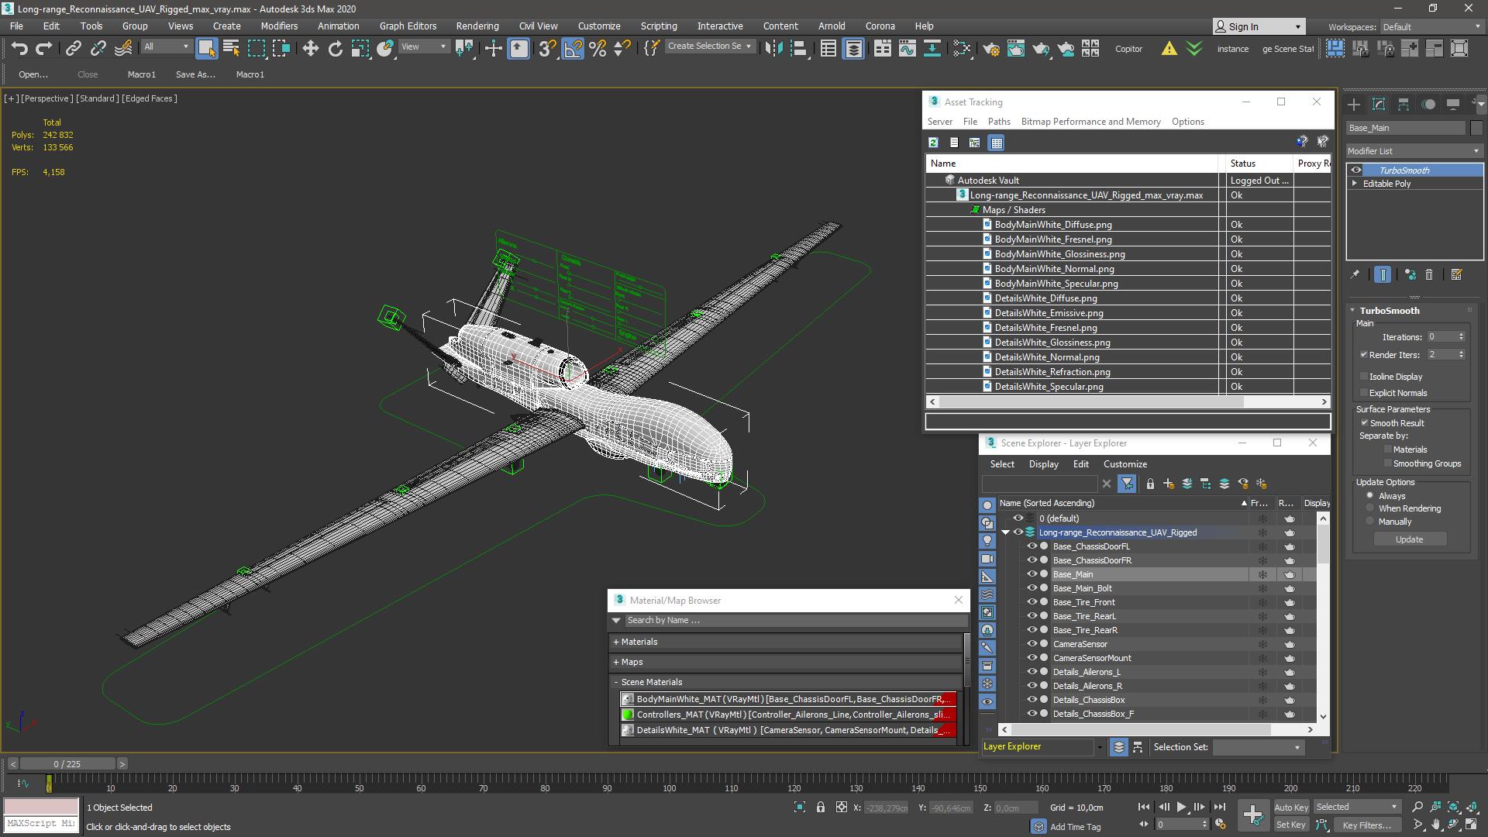
Task: Open the Rendering menu
Action: click(477, 26)
